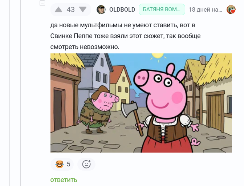
Task: Click the red heart on the right avatar
Action: (x=233, y=12)
